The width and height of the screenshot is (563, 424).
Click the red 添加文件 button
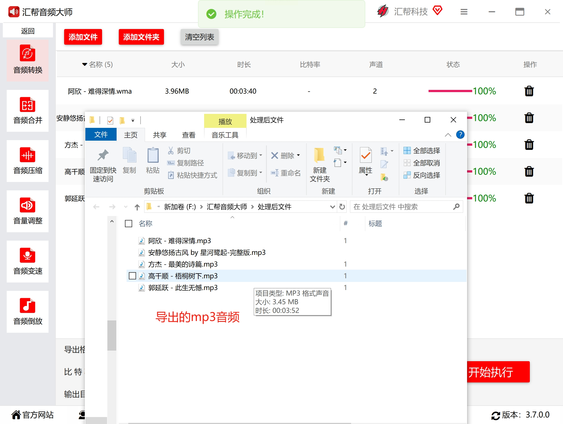83,37
